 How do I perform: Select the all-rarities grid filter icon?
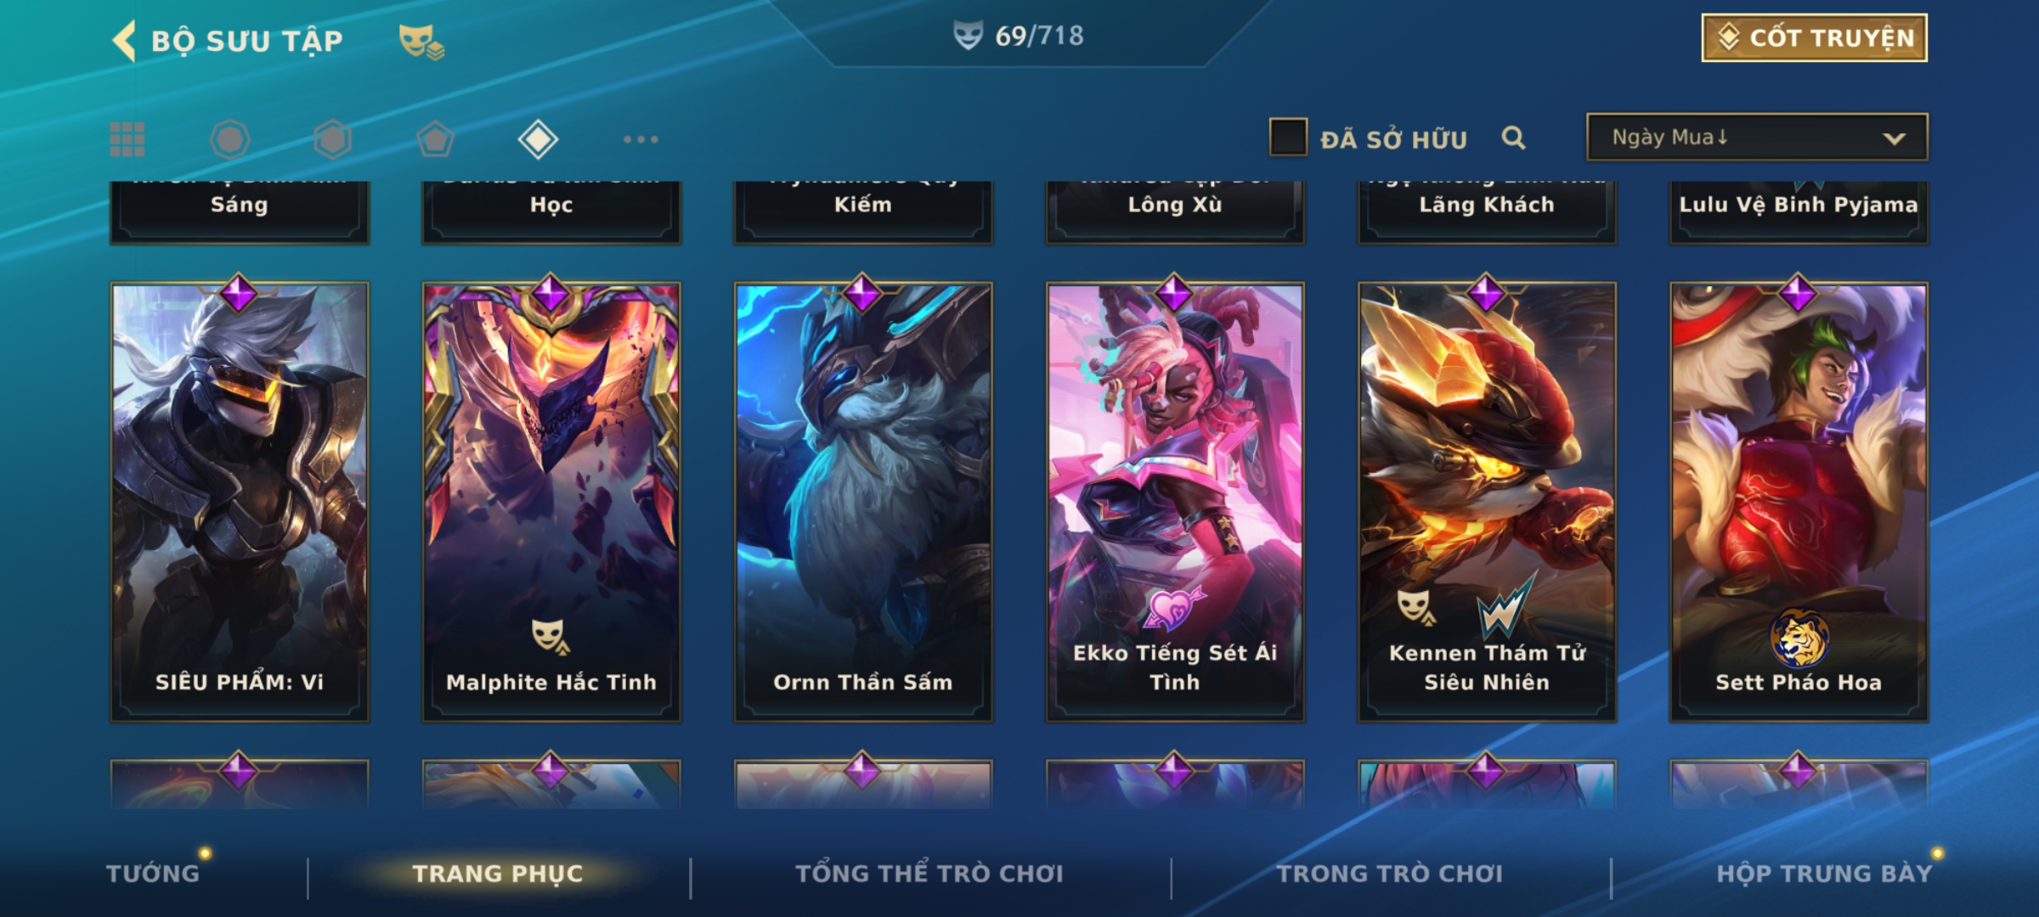coord(127,139)
